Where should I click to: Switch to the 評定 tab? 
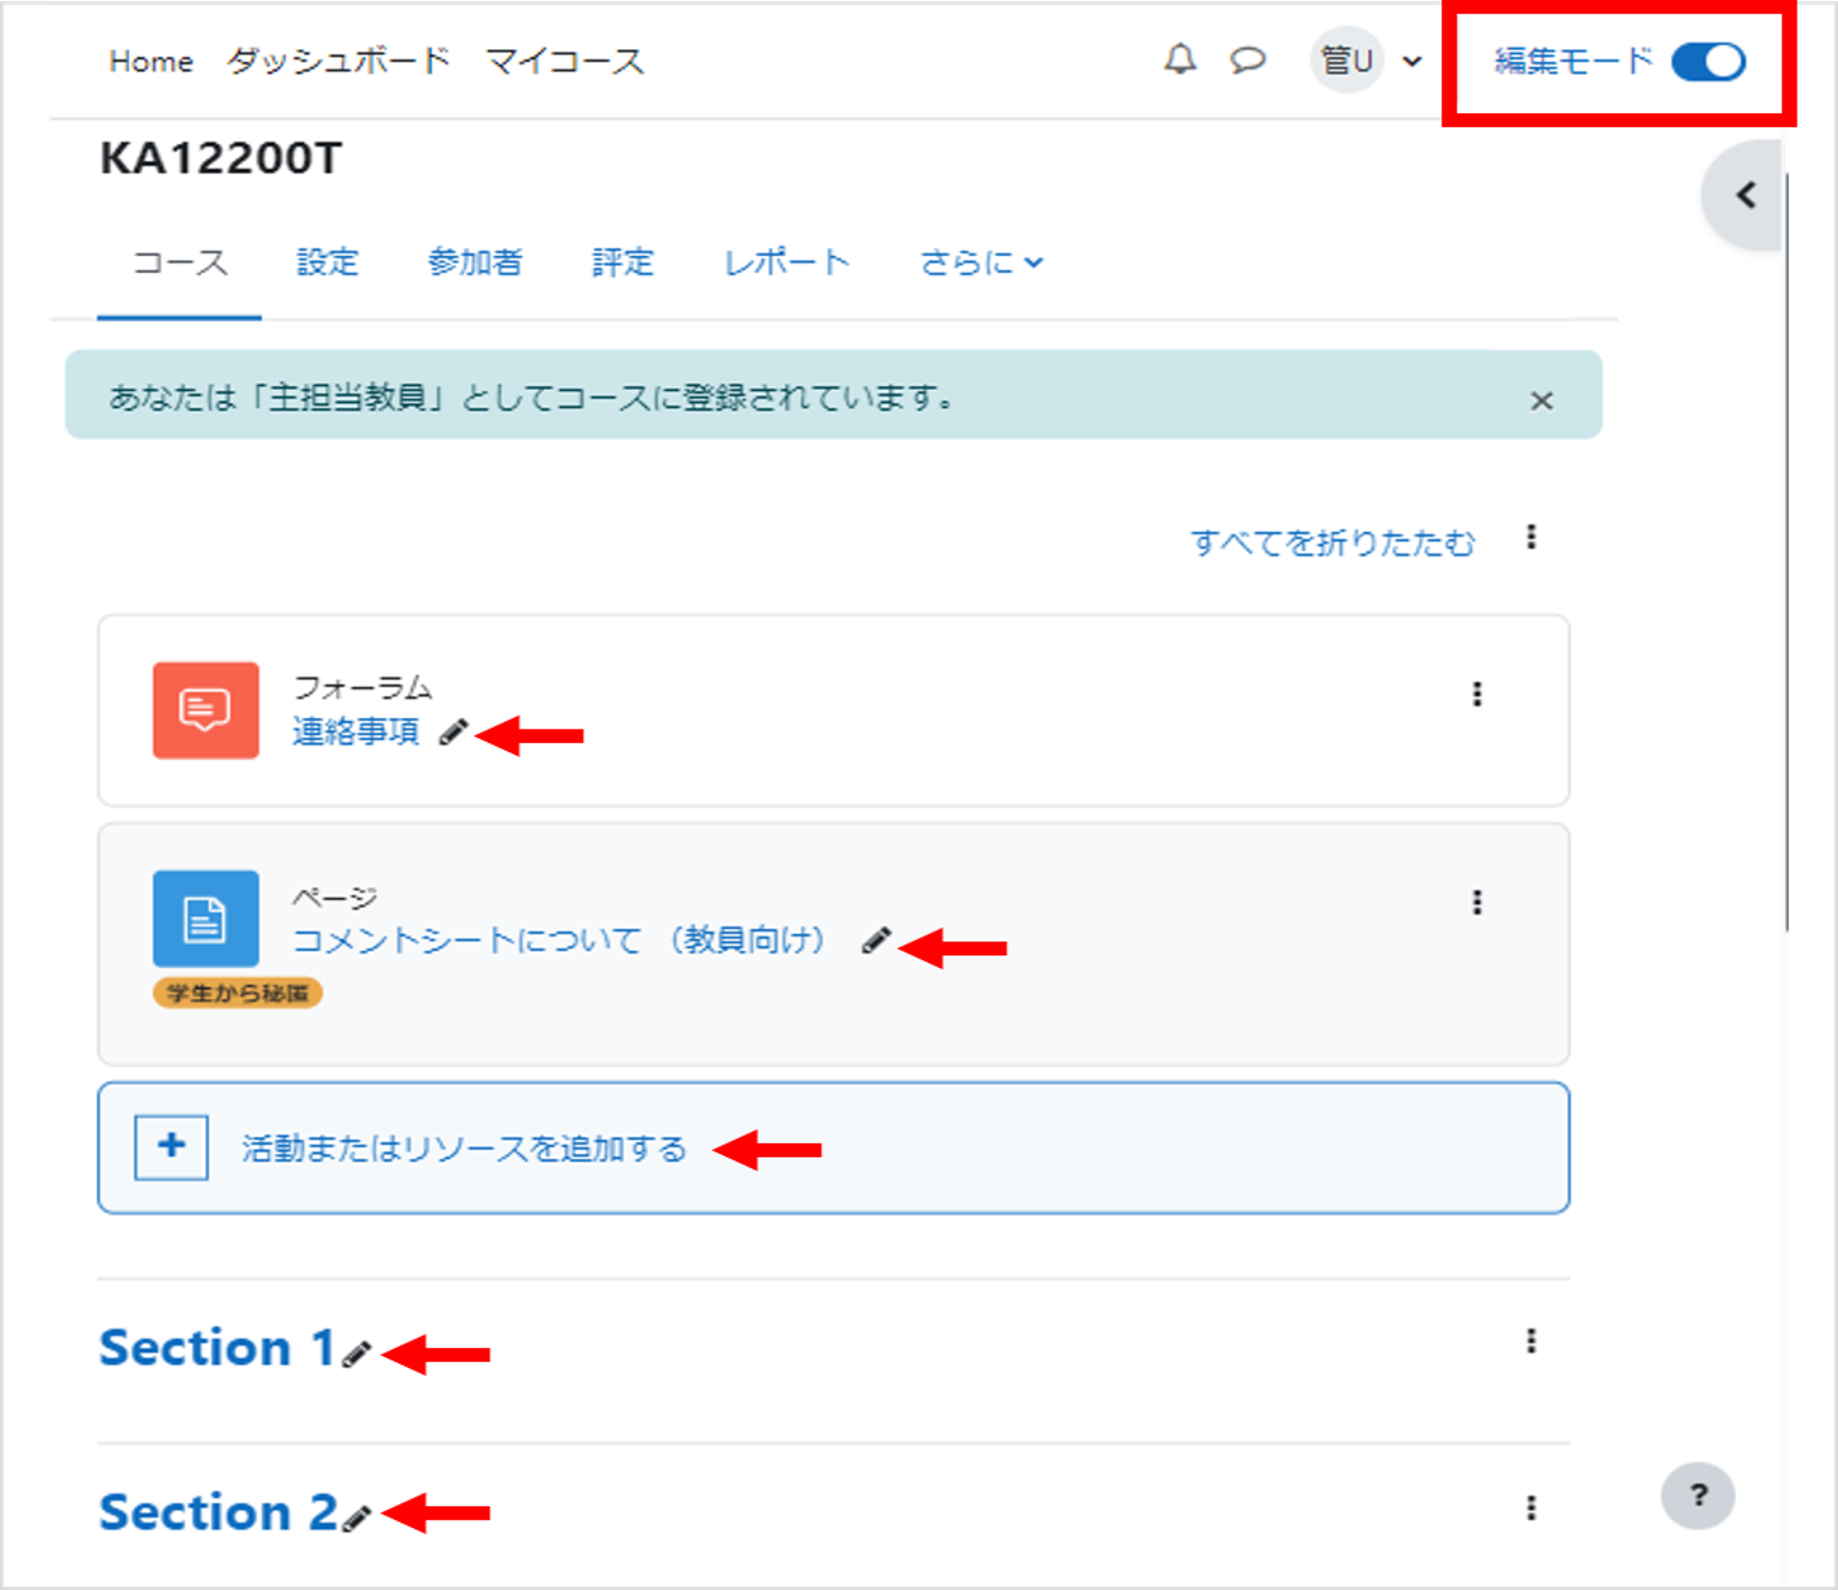[x=622, y=263]
